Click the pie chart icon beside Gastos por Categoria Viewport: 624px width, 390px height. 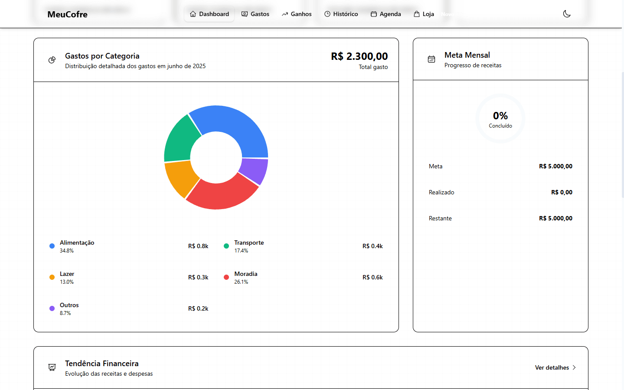(52, 60)
